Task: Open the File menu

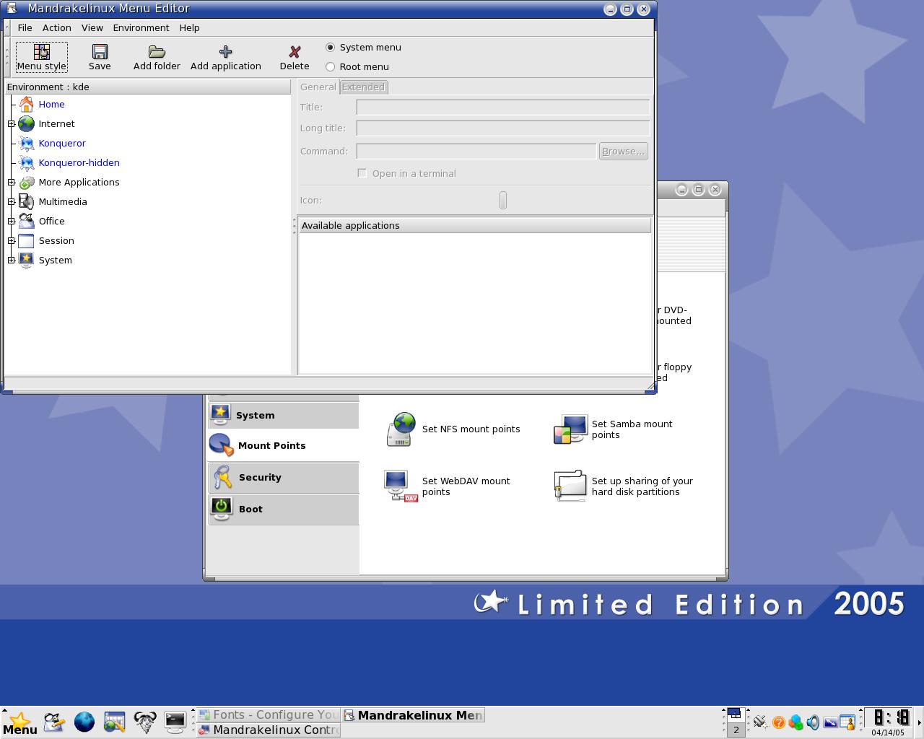Action: [x=25, y=27]
